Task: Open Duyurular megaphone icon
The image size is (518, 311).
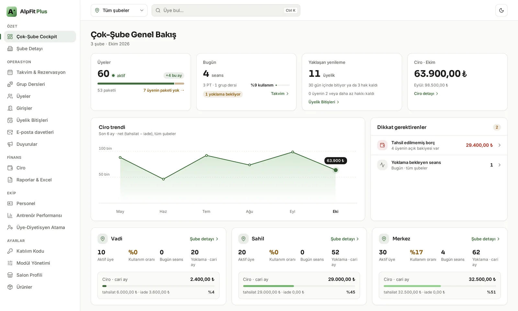Action: tap(10, 144)
